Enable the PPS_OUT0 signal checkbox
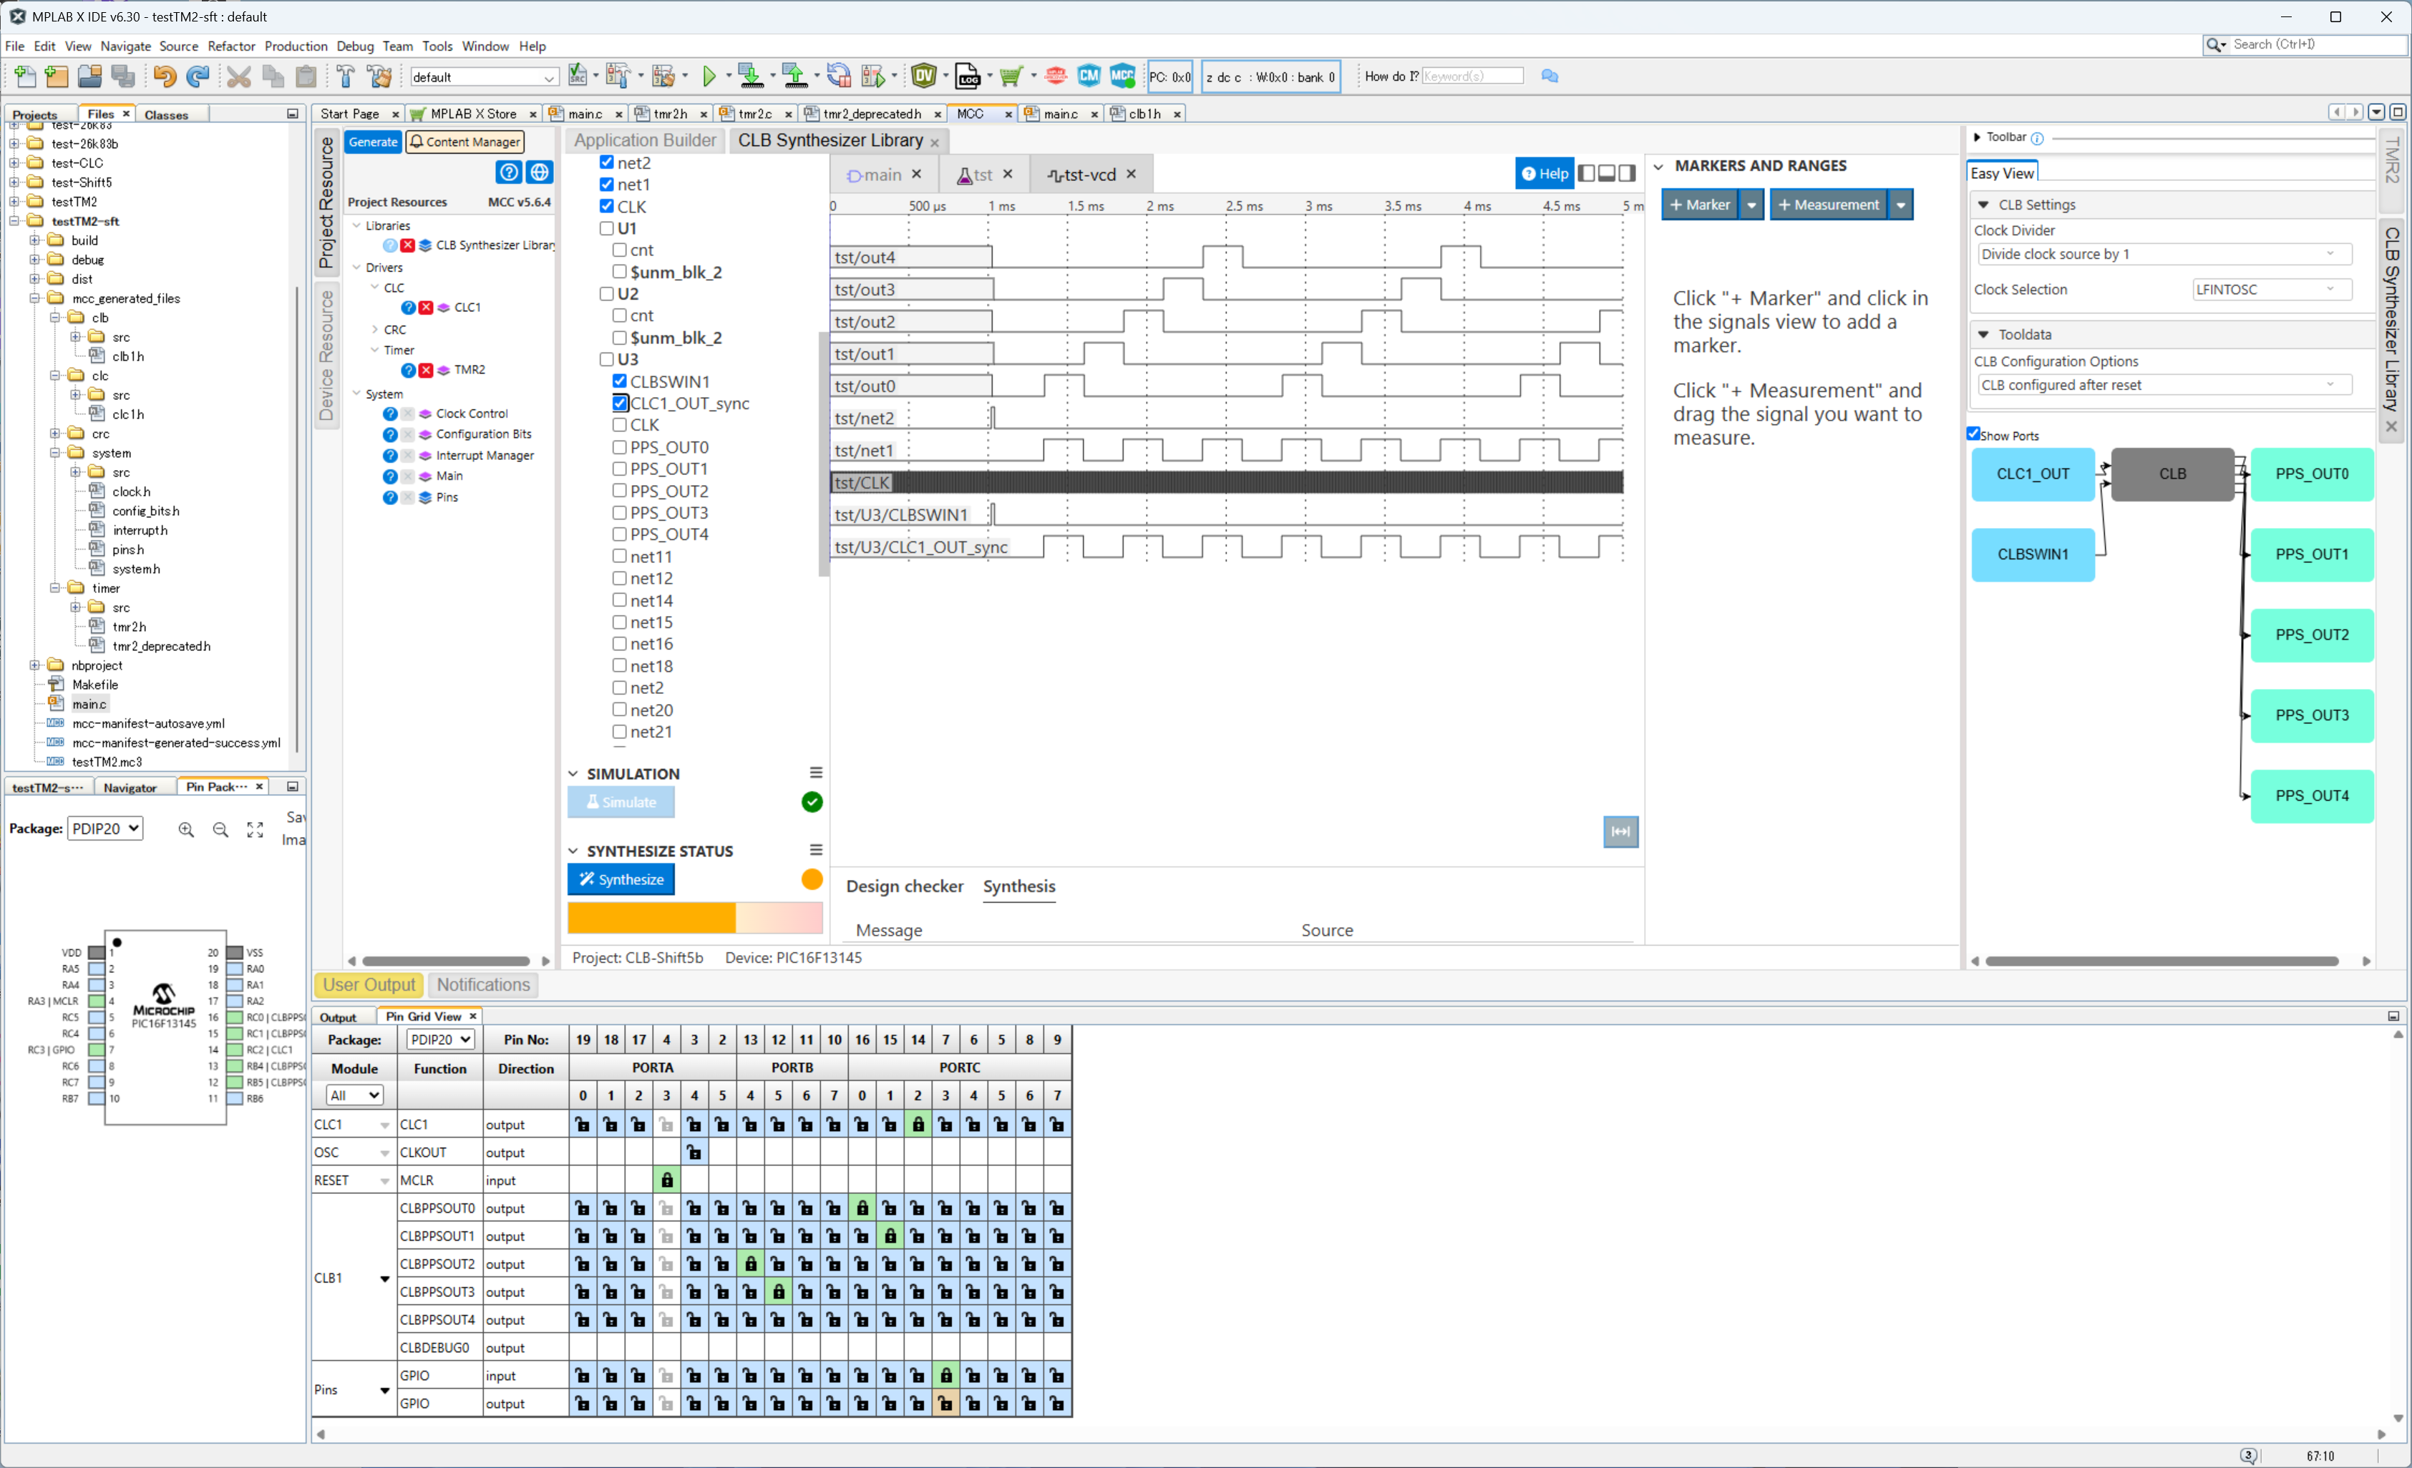Viewport: 2412px width, 1468px height. click(x=620, y=447)
